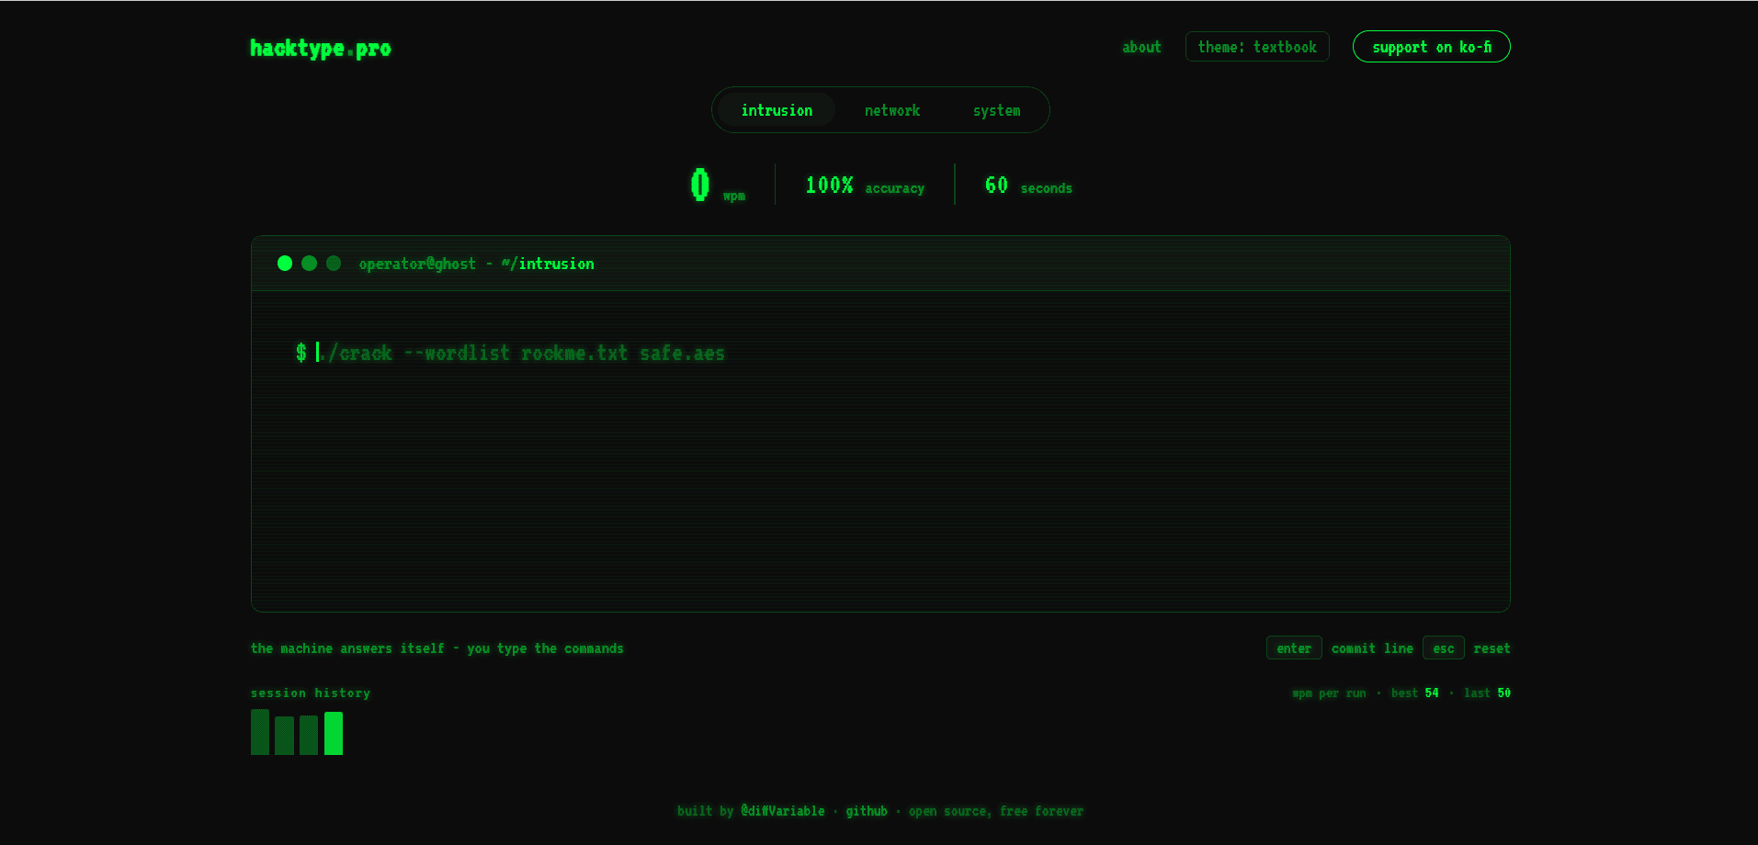The width and height of the screenshot is (1758, 845).
Task: Click the machine answers itself hint text
Action: (437, 648)
